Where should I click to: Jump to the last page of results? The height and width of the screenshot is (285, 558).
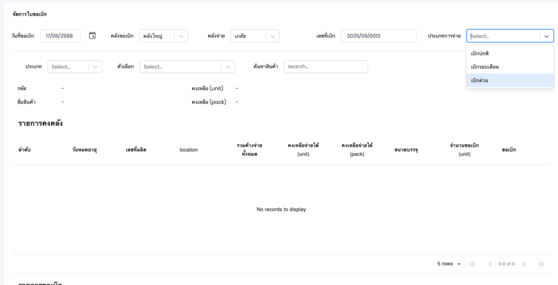click(x=541, y=264)
